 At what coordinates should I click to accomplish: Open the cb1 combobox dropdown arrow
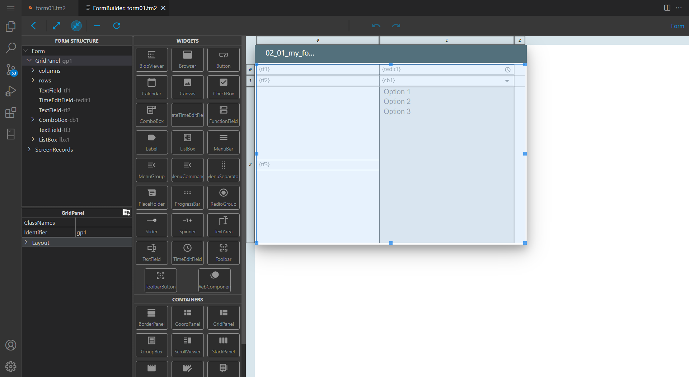pos(507,81)
